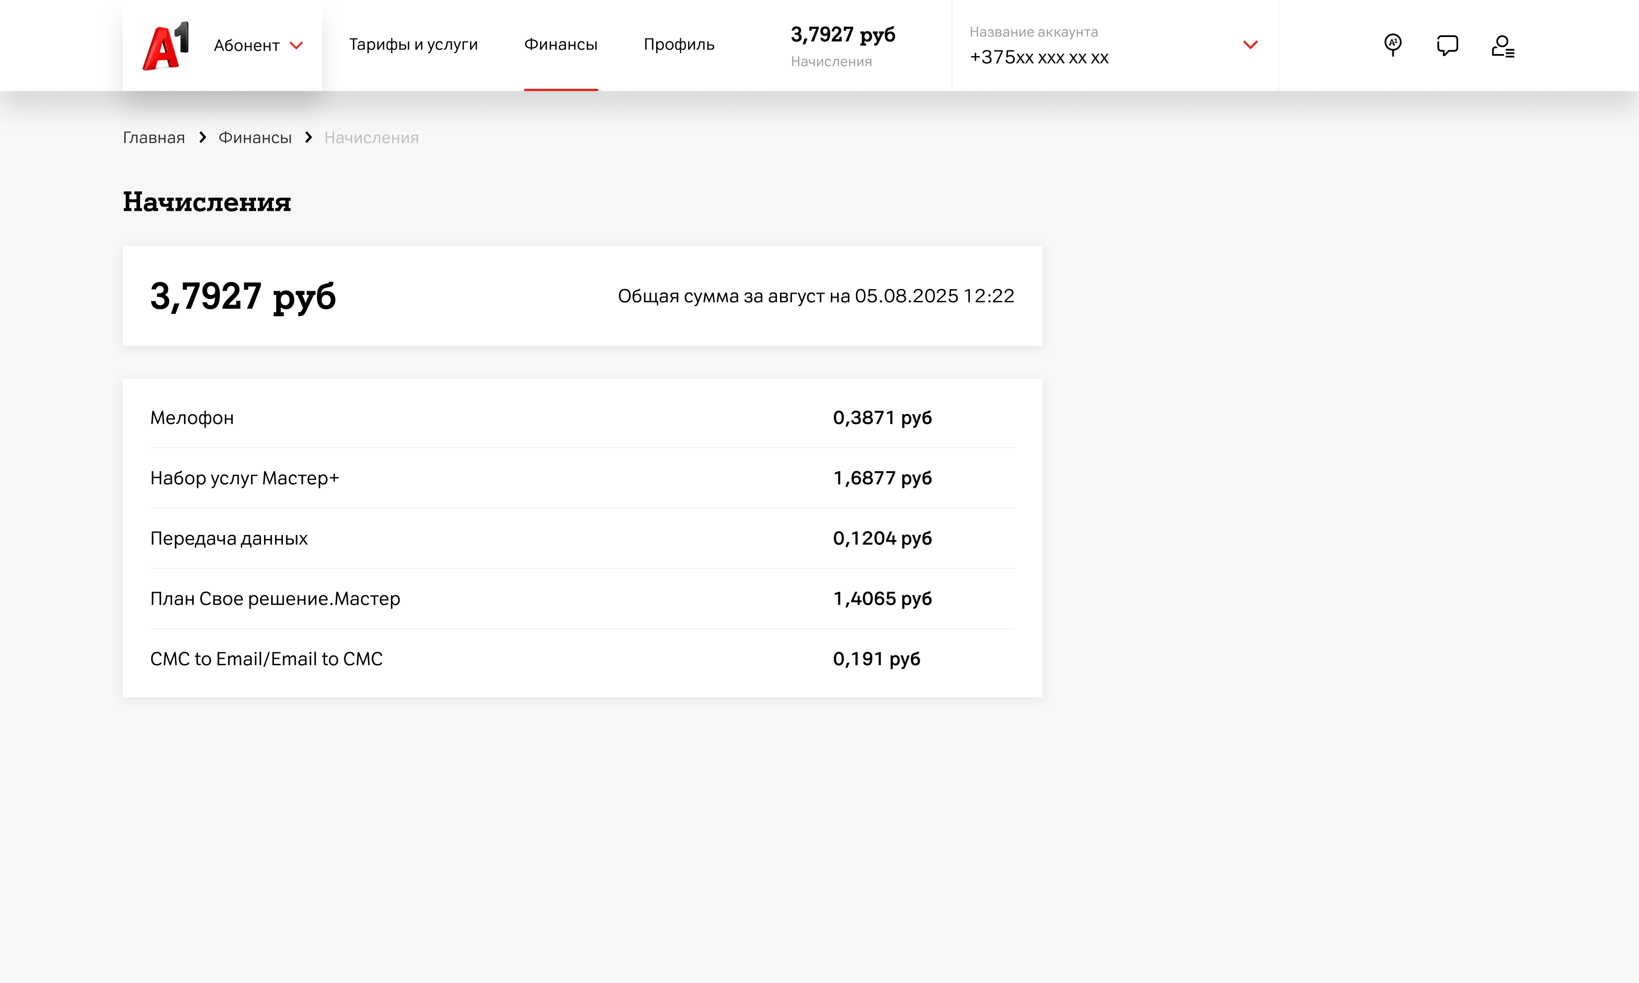This screenshot has height=983, width=1639.
Task: Expand the Абонент dropdown
Action: 258,46
